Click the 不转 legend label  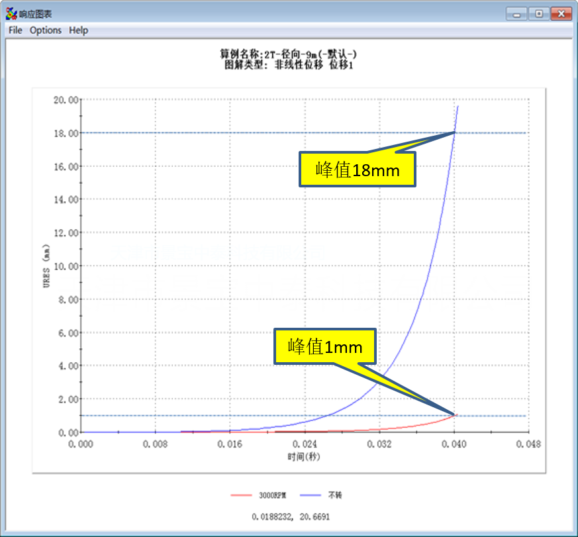(336, 495)
